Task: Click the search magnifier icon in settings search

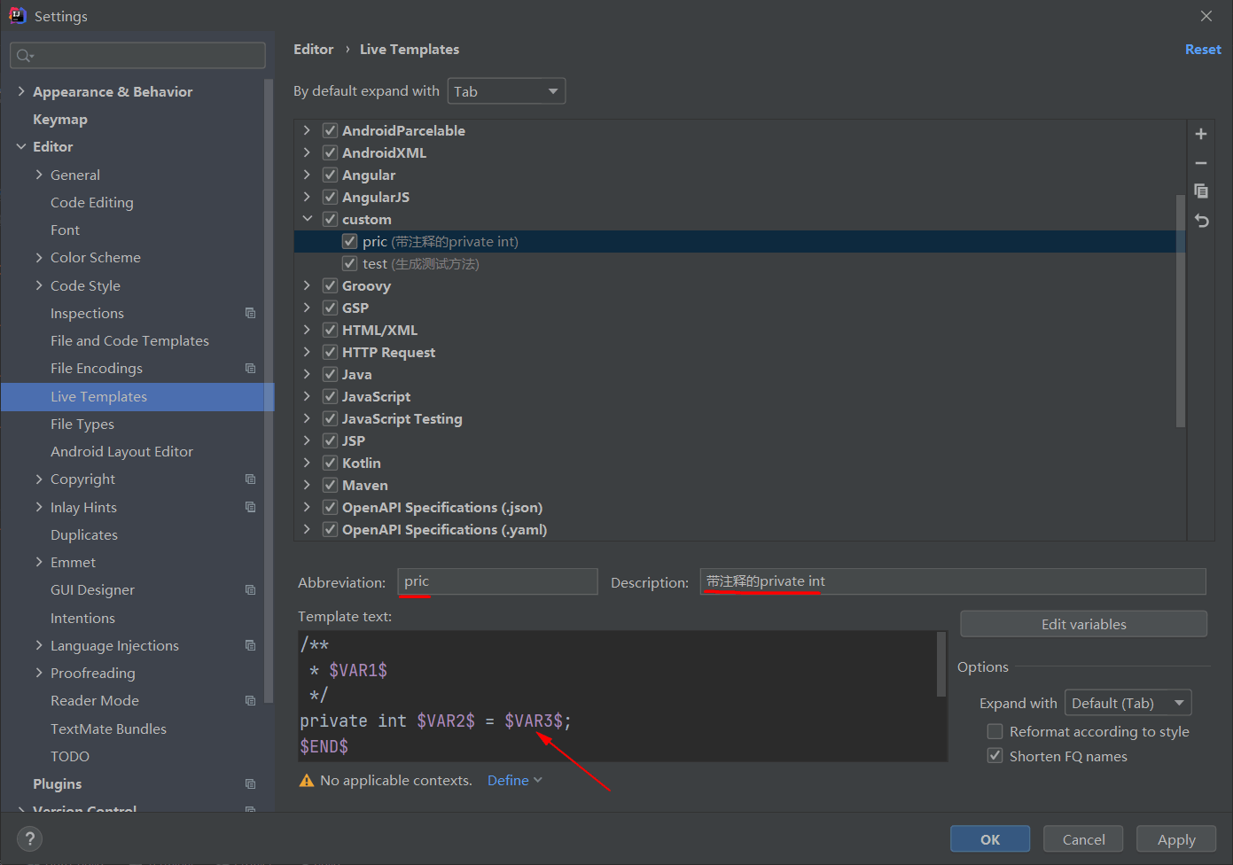Action: click(25, 56)
